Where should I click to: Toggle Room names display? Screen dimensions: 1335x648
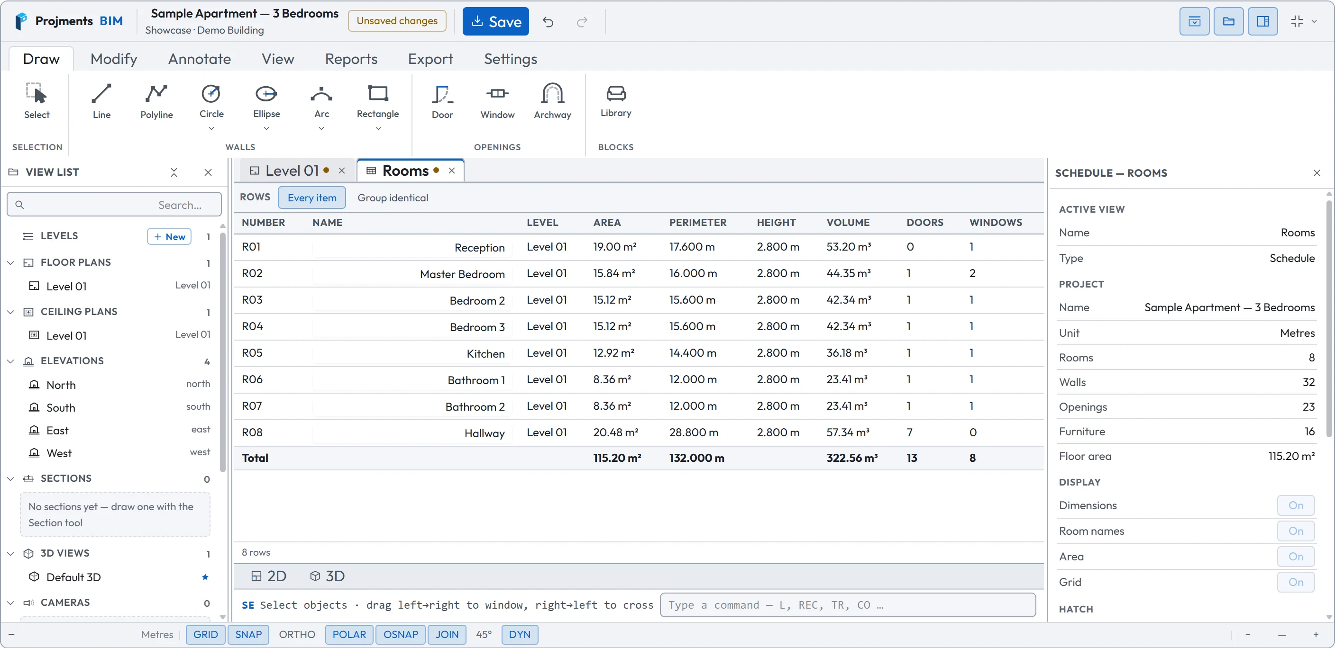point(1296,531)
